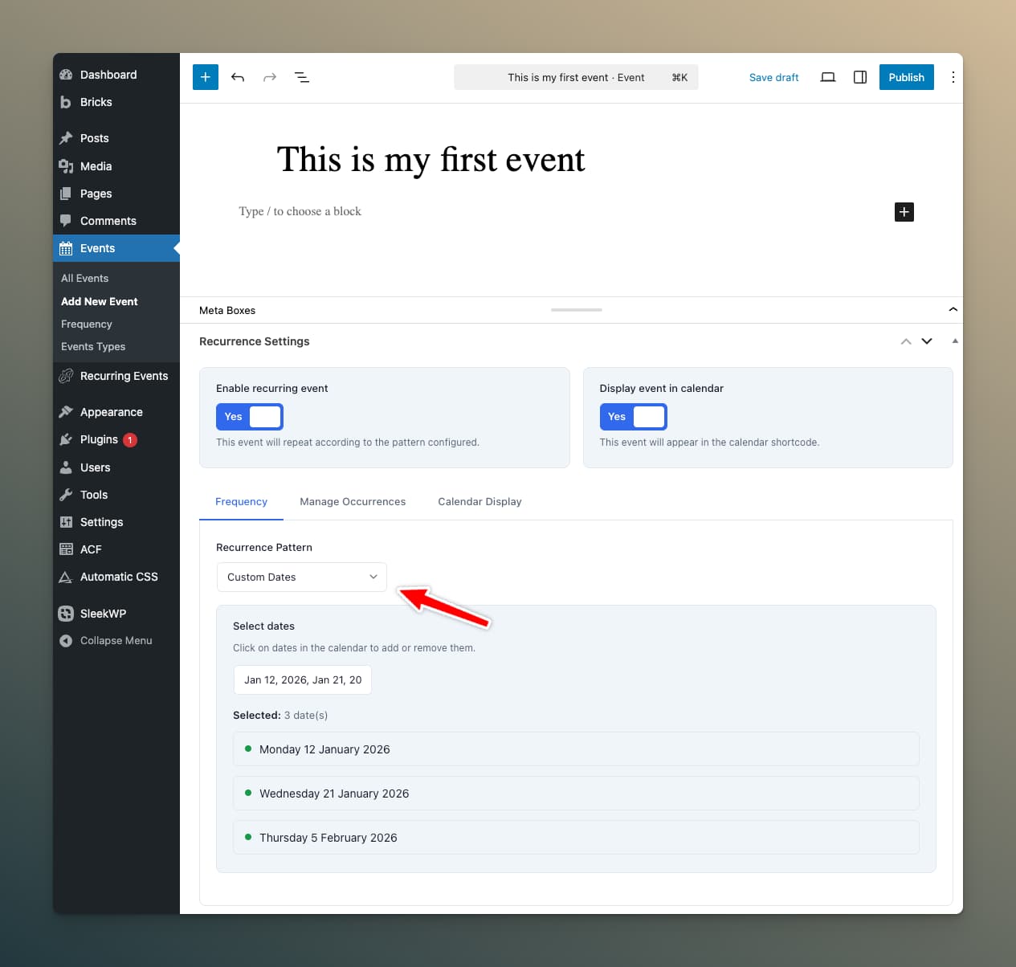Switch to the Manage Occurrences tab
Screen dimensions: 1016x967
(353, 501)
